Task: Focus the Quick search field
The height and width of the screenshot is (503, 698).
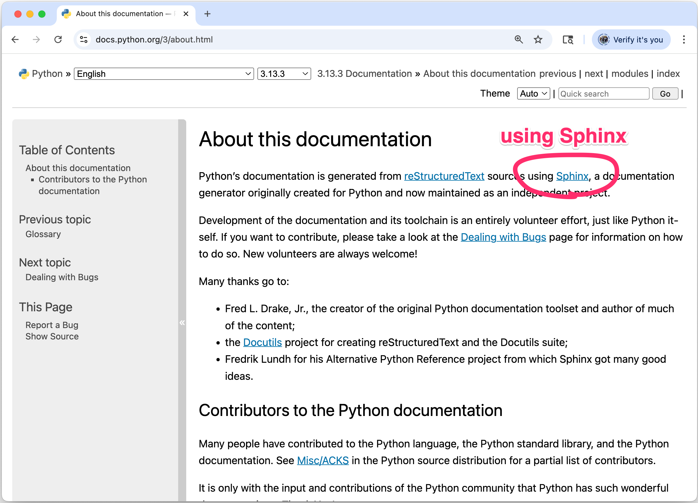Action: (603, 94)
